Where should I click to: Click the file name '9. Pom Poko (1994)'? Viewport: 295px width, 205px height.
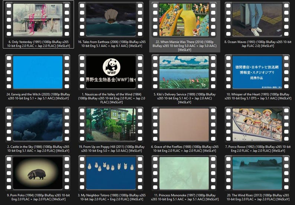(38, 197)
